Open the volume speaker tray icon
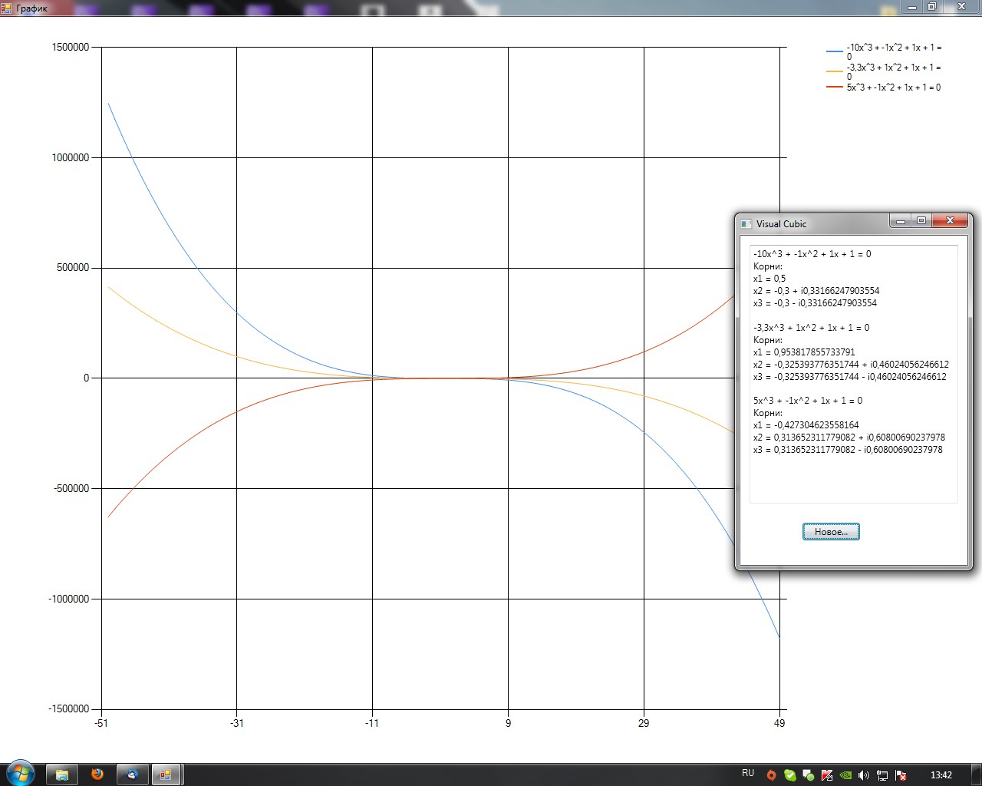Screen dimensions: 982x786 864,775
